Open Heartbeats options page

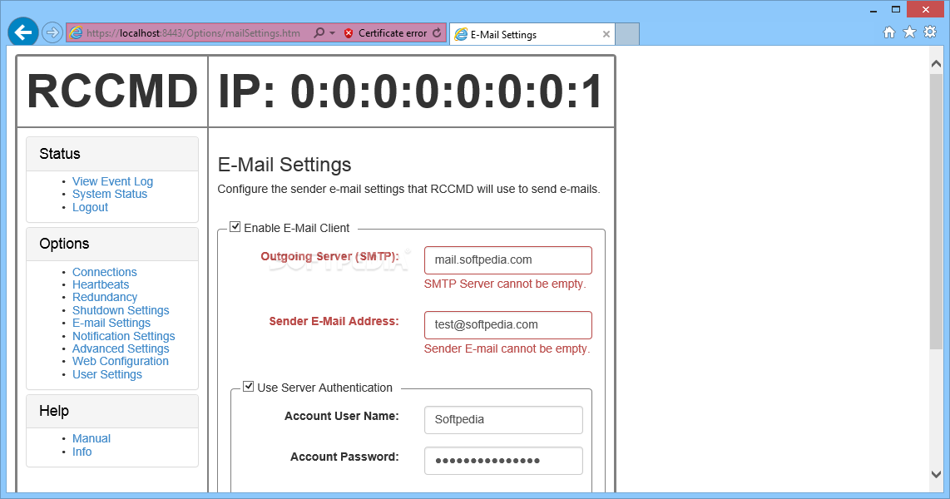point(101,284)
